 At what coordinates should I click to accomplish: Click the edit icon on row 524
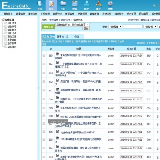(57, 147)
